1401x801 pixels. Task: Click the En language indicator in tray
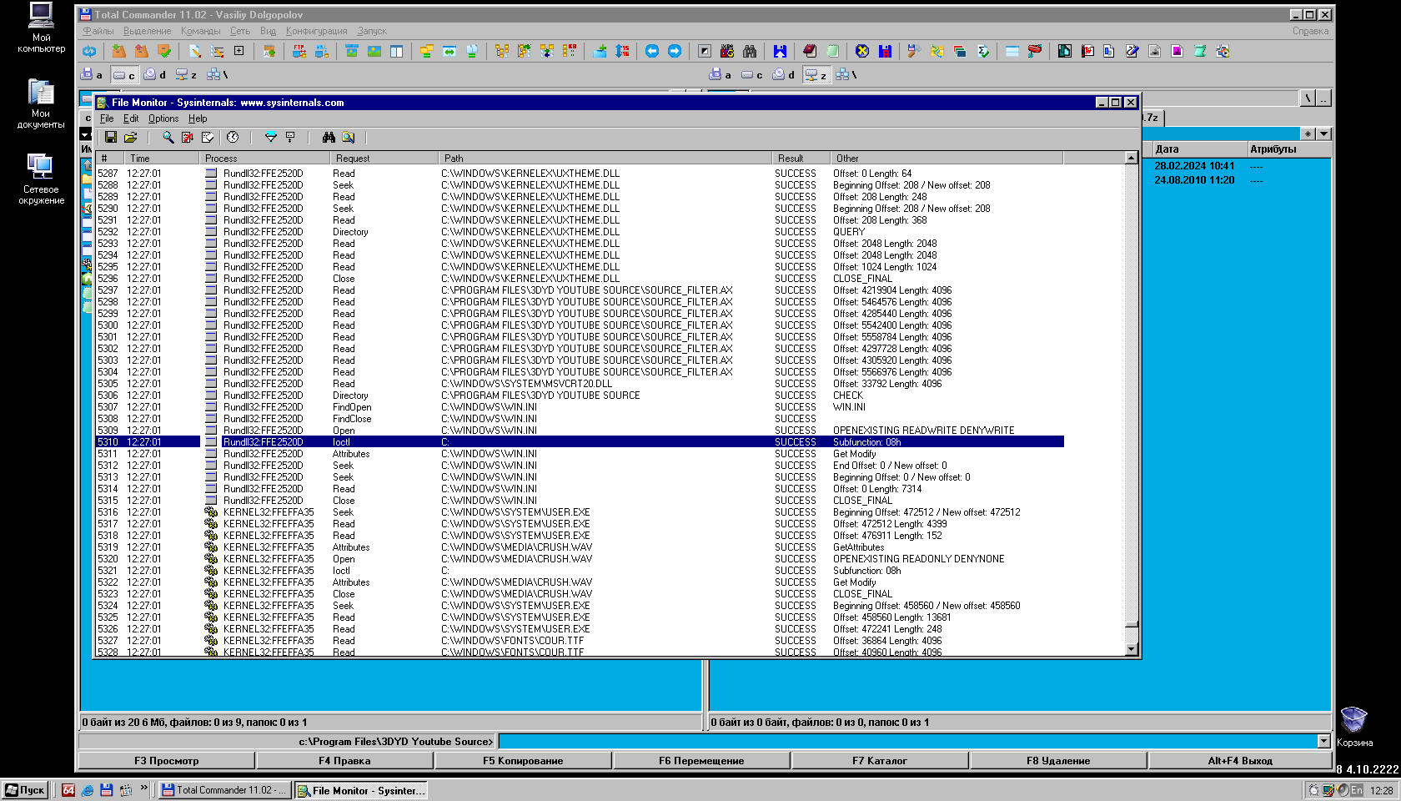(x=1357, y=790)
